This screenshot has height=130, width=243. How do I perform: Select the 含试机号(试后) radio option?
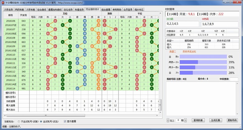tap(41, 121)
